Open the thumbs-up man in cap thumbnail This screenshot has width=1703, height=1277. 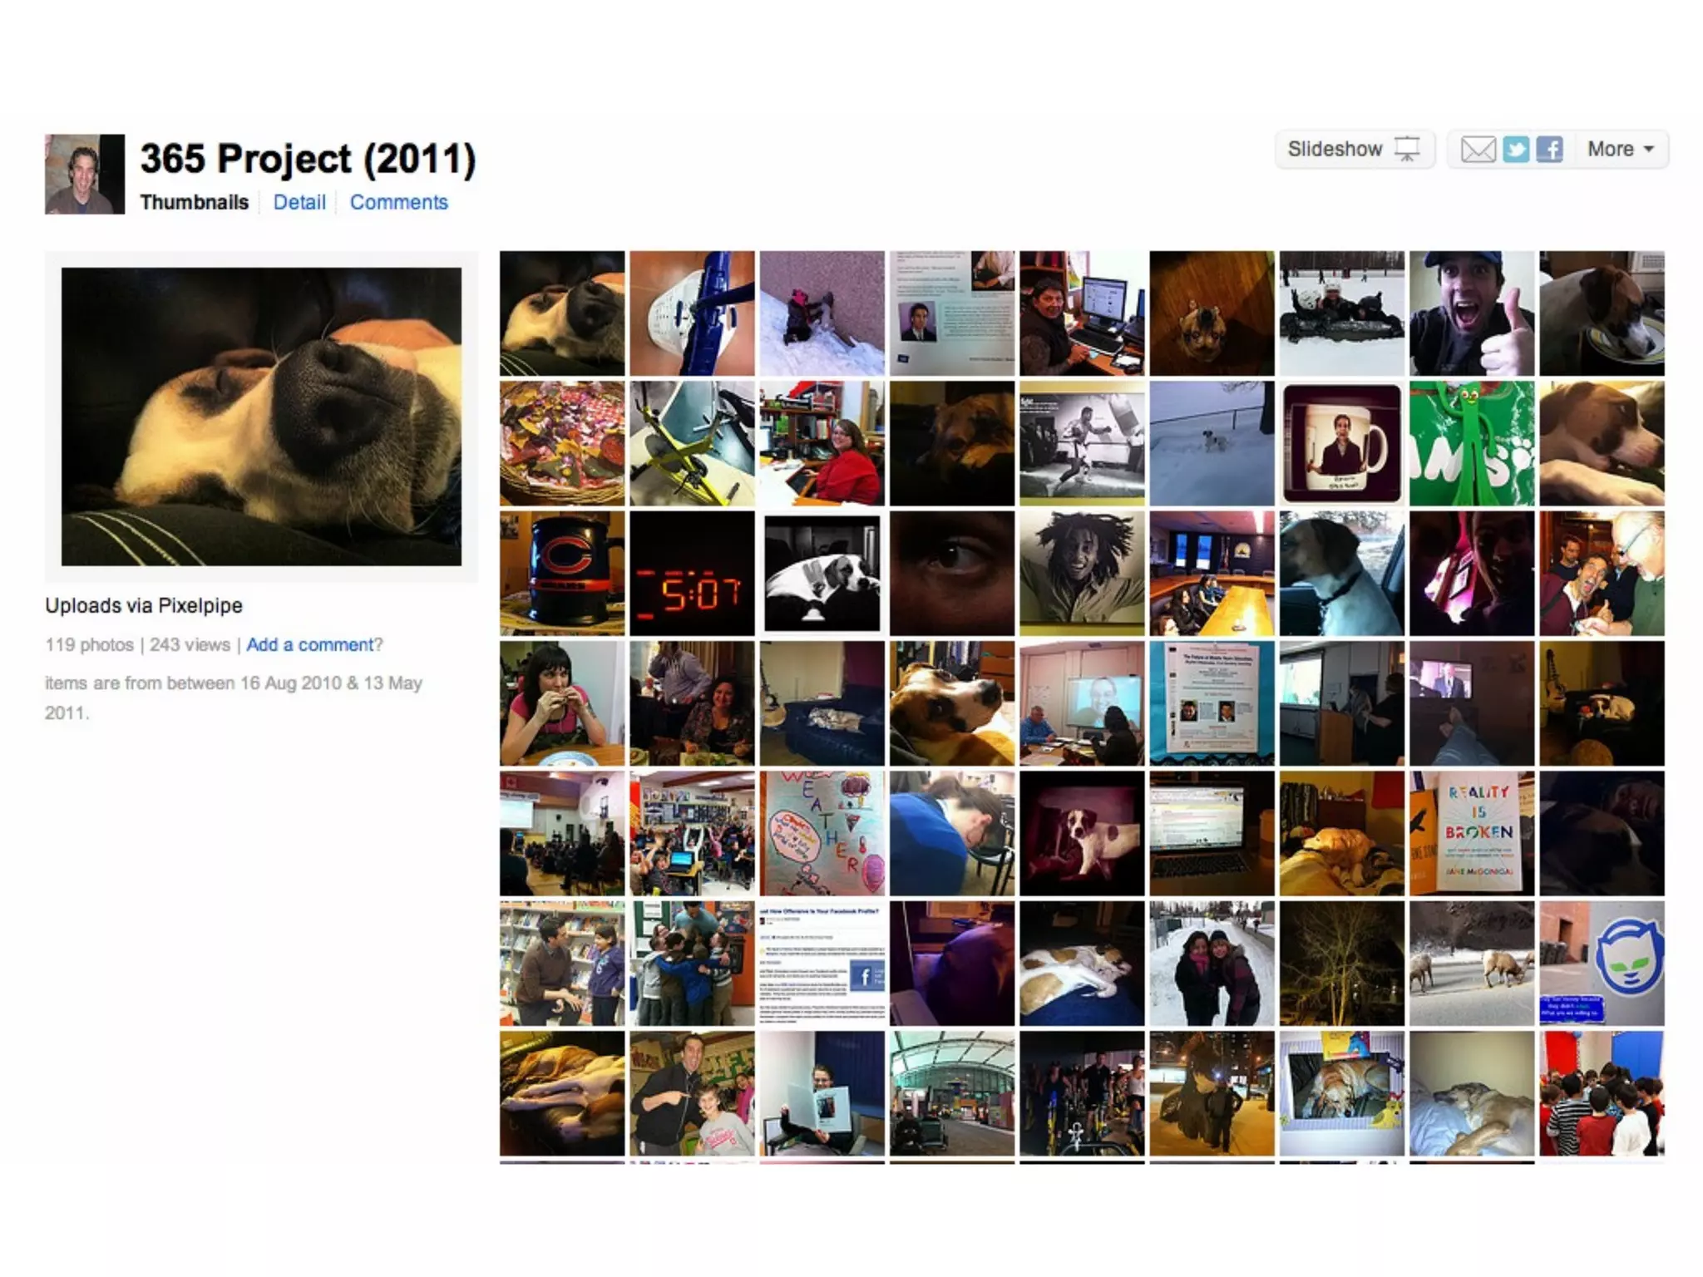[1471, 313]
